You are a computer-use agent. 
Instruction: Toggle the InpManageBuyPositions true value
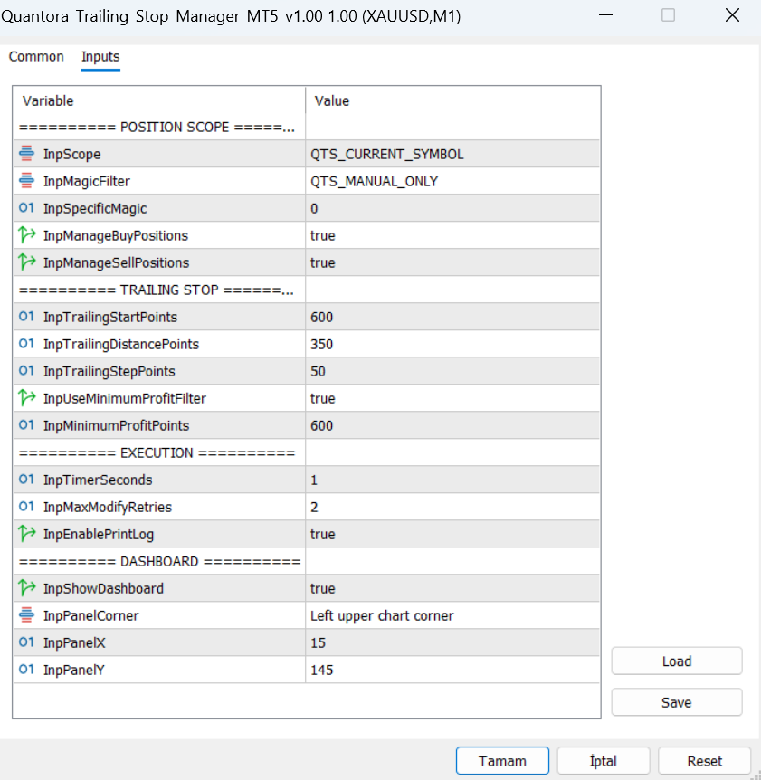pos(452,235)
